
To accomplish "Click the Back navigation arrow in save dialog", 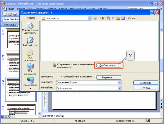I will click(x=95, y=18).
